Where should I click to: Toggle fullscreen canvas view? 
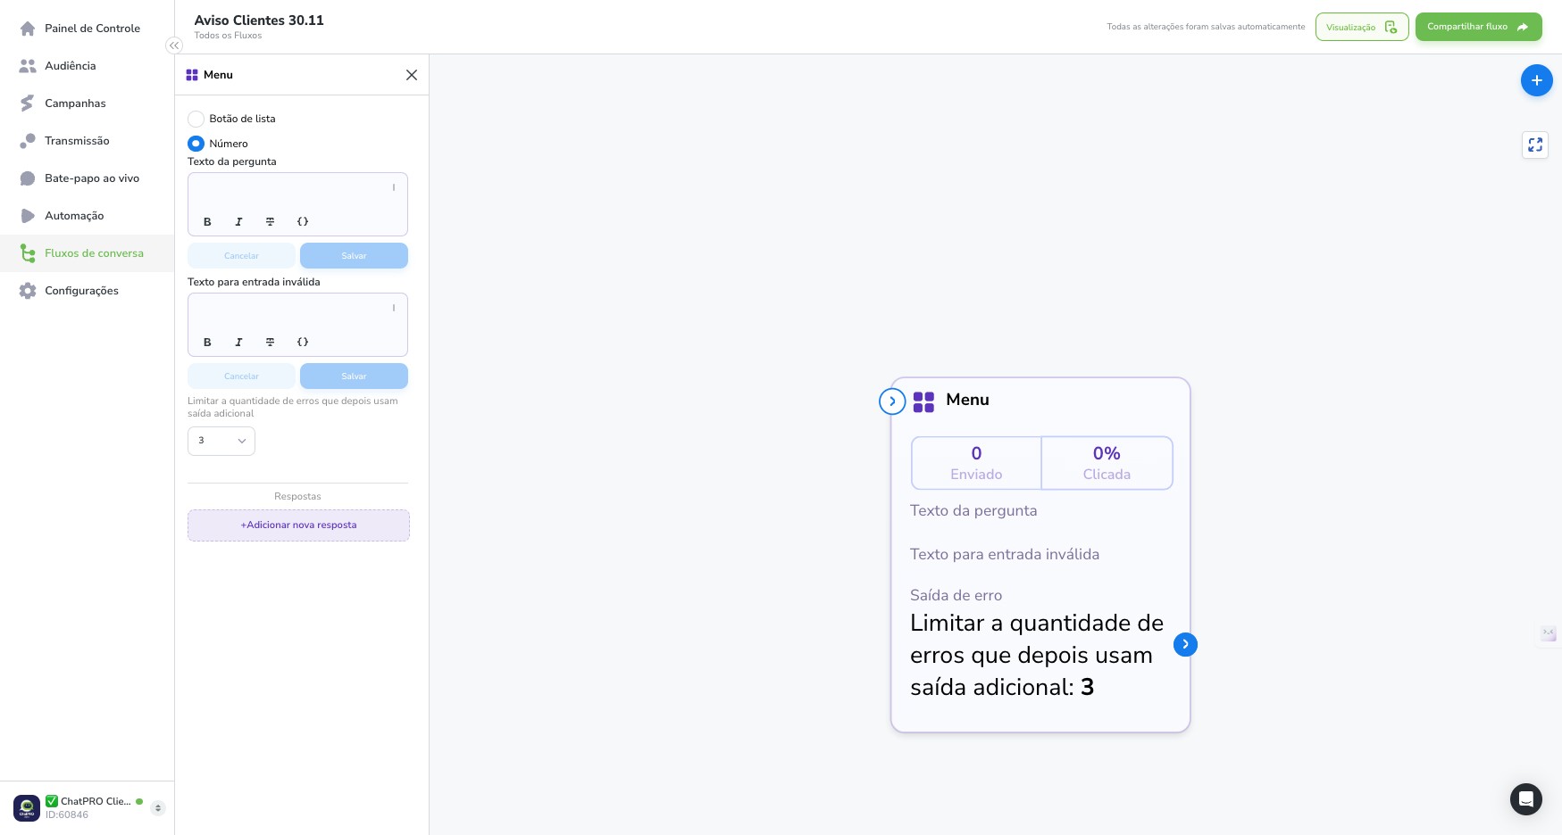[1535, 145]
